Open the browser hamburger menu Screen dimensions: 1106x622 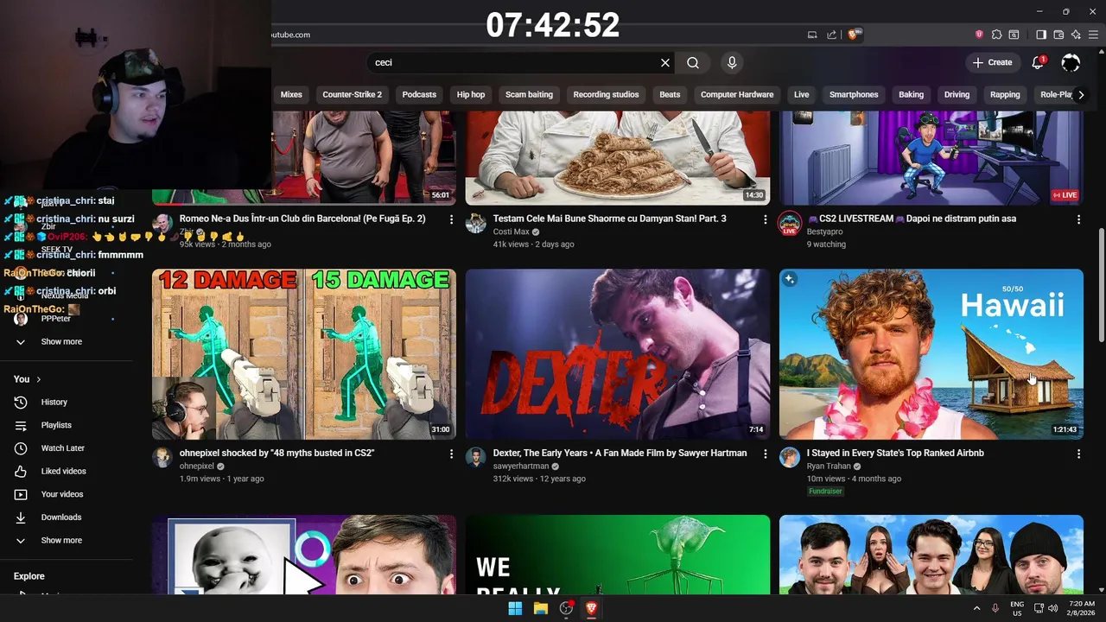pyautogui.click(x=1094, y=35)
